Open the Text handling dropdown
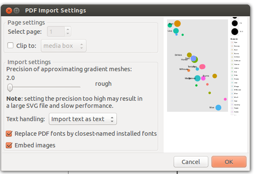 tap(83, 119)
